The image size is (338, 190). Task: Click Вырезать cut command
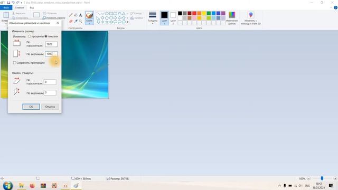point(19,13)
